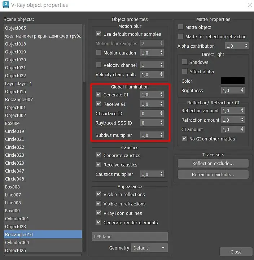Select Object022 in the list
Image resolution: width=254 pixels, height=260 pixels.
click(43, 75)
